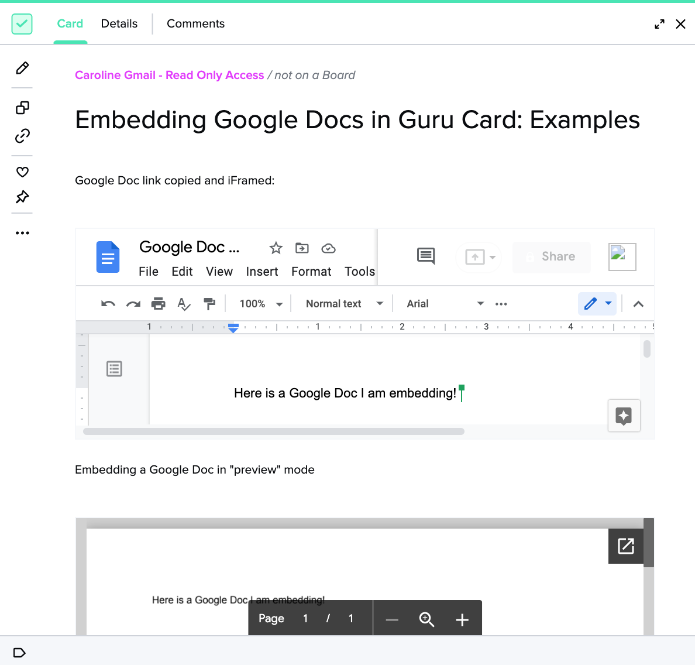Screen dimensions: 695x665
Task: Click the Google Docs blue document icon
Action: (108, 257)
